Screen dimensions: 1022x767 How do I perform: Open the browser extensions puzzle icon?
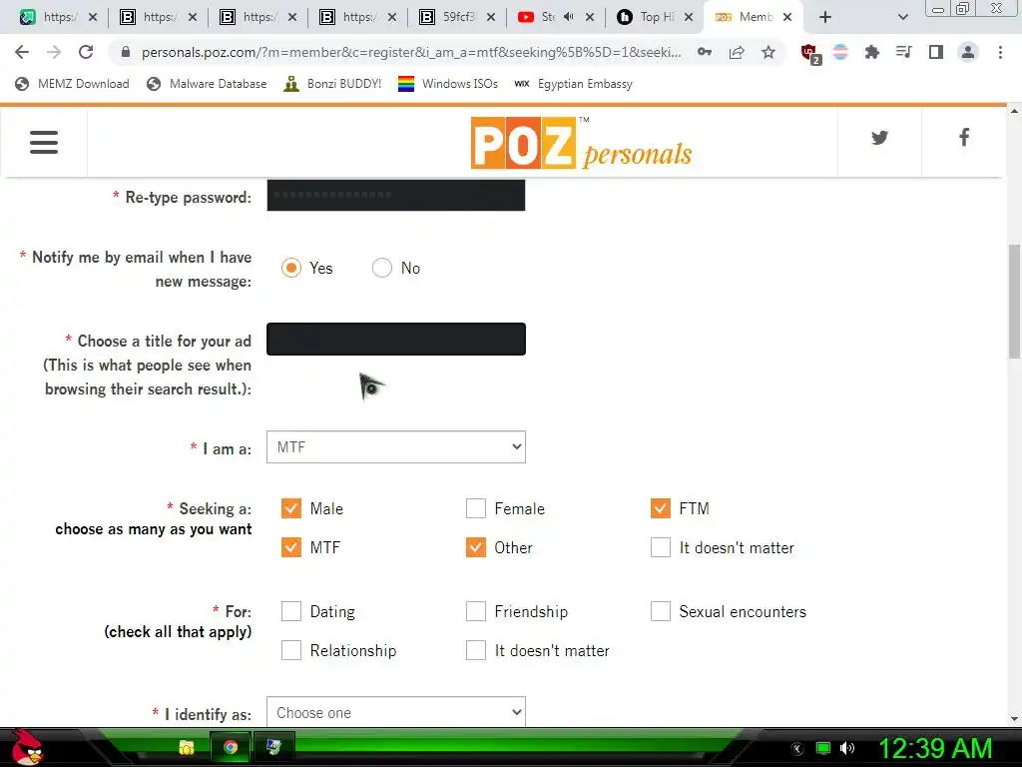[x=871, y=52]
